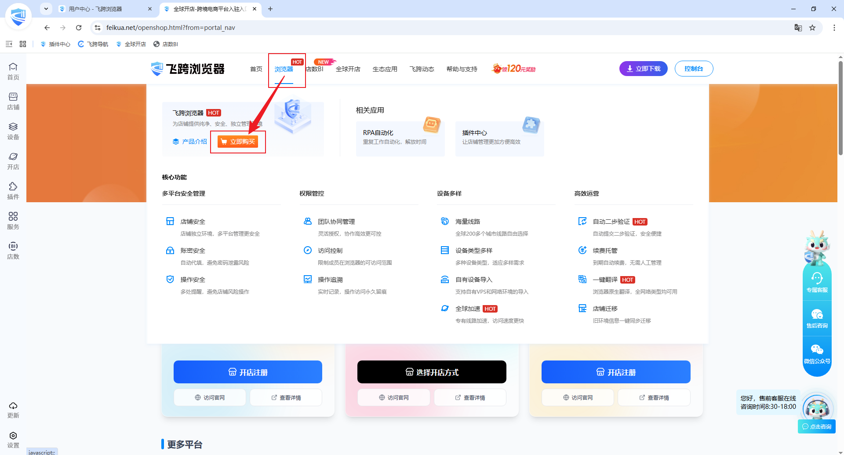The width and height of the screenshot is (844, 455).
Task: Select 飞跨动态 in the top navigation
Action: tap(422, 69)
